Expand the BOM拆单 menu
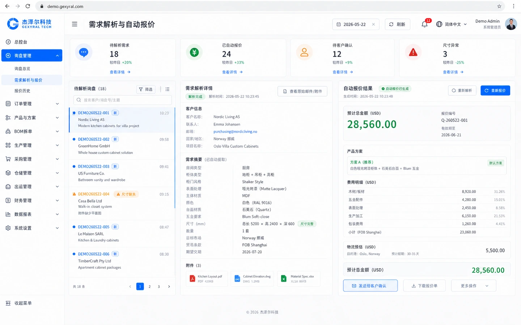This screenshot has height=325, width=521. coord(32,131)
